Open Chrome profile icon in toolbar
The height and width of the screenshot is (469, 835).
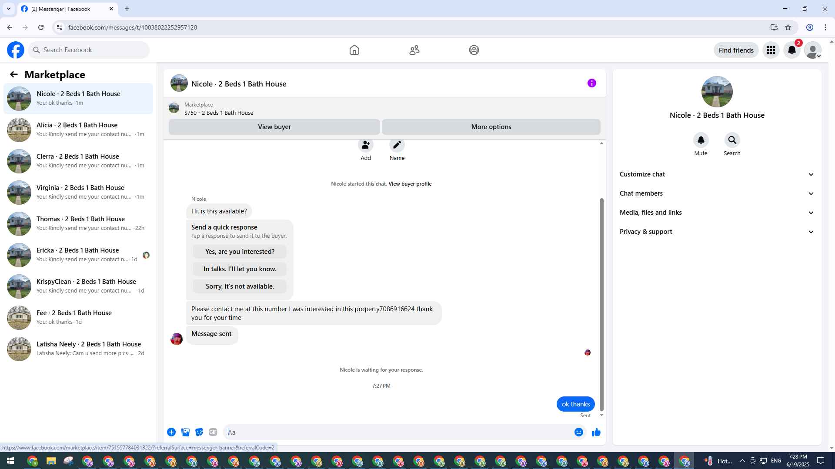pyautogui.click(x=810, y=27)
